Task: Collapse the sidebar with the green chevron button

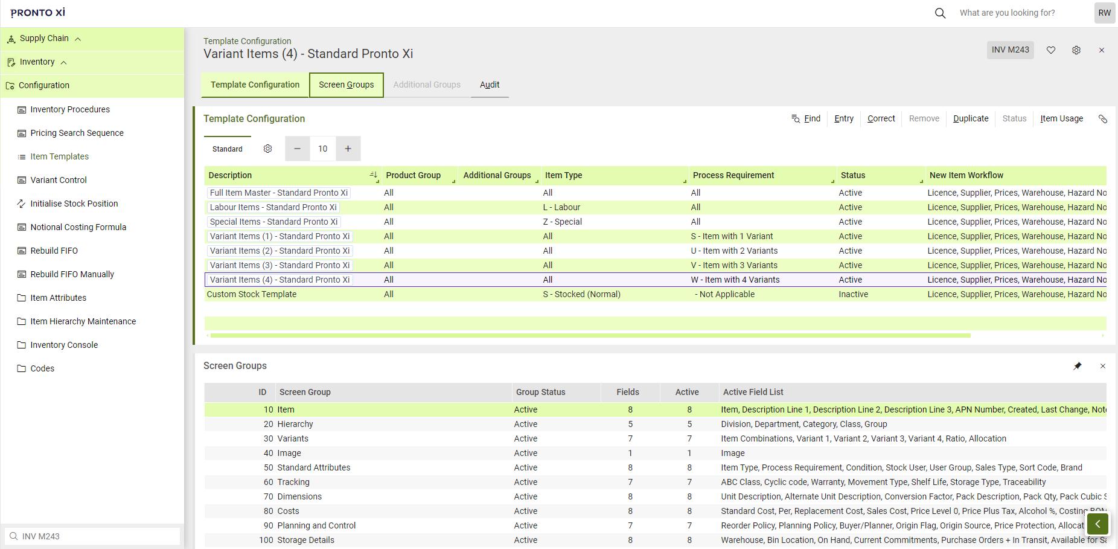Action: click(1097, 524)
